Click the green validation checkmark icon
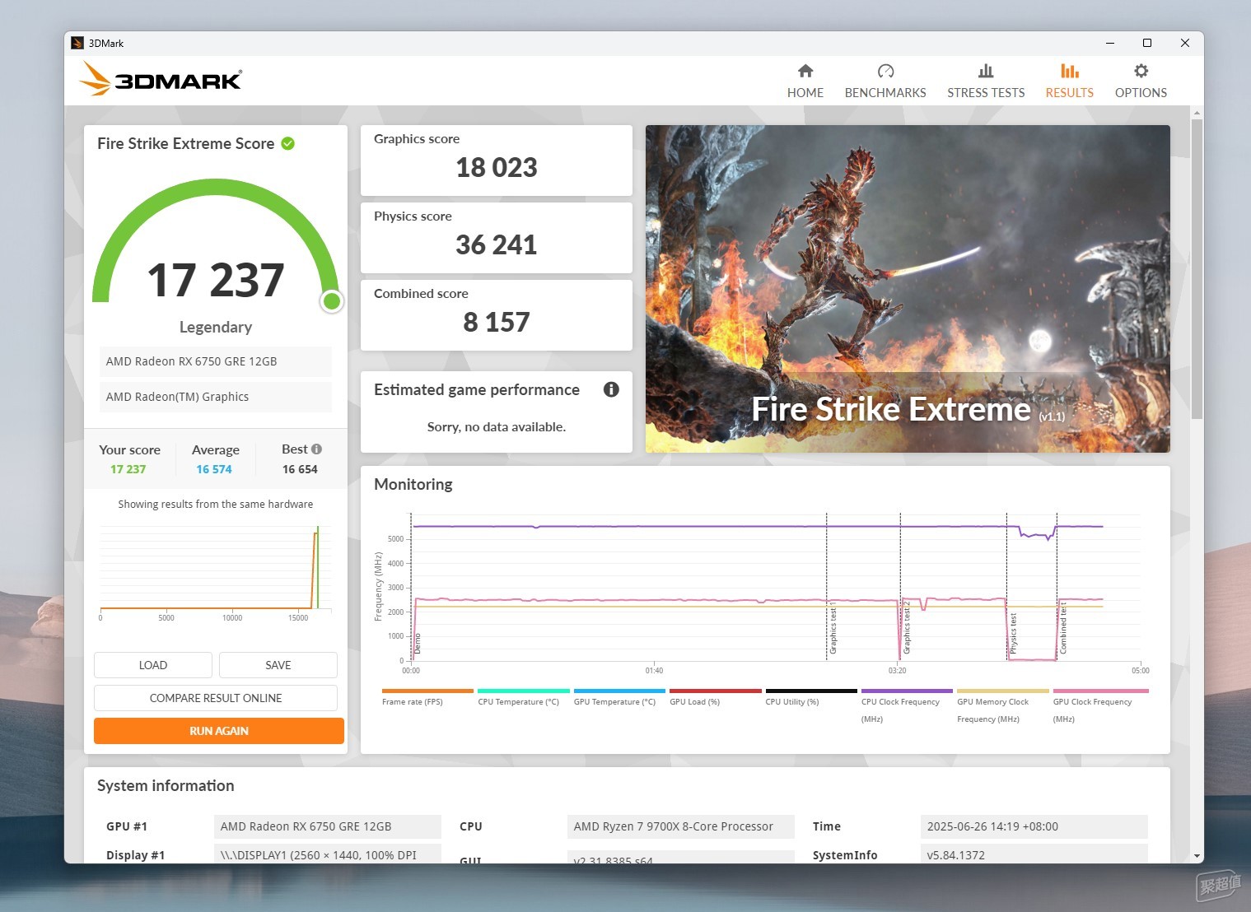The height and width of the screenshot is (912, 1251). pyautogui.click(x=288, y=143)
